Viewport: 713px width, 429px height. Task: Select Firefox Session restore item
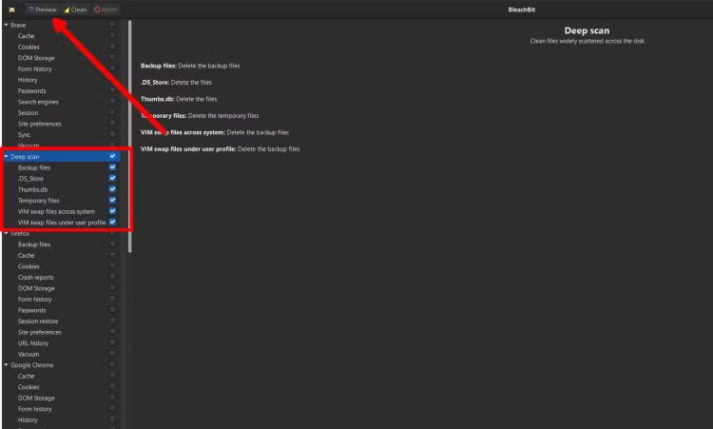tap(39, 321)
